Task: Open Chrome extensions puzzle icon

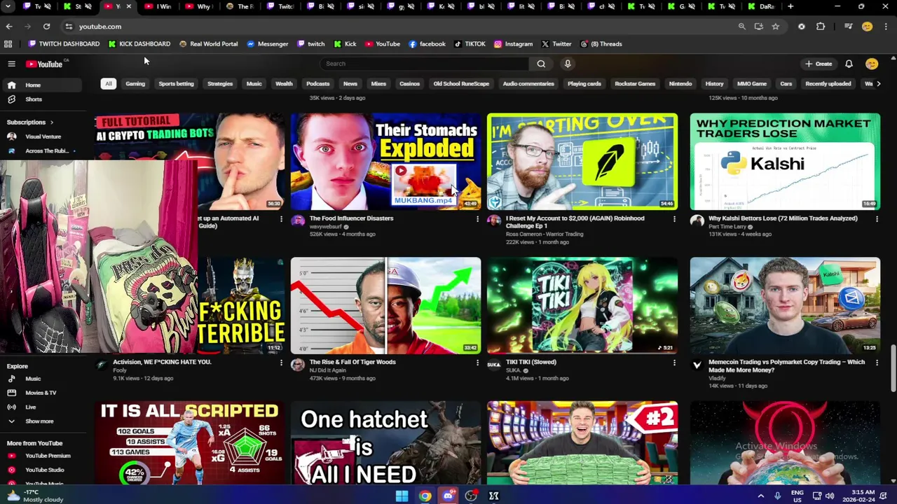Action: (x=821, y=27)
